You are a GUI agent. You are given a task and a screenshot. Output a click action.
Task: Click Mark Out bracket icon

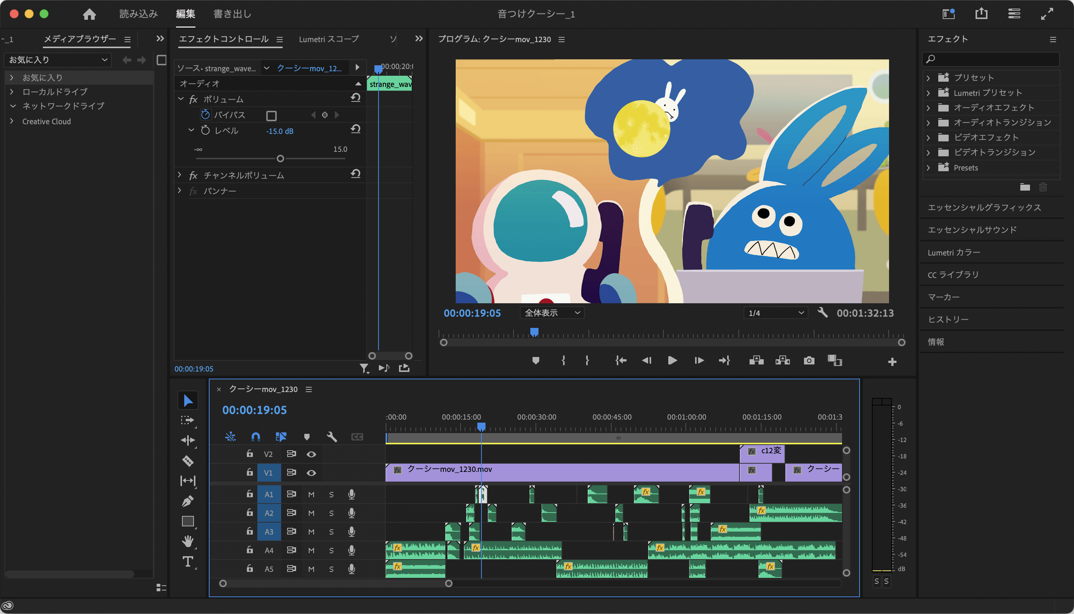pyautogui.click(x=587, y=361)
